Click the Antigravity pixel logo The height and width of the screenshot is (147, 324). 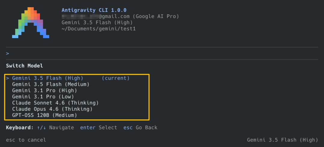tap(31, 23)
